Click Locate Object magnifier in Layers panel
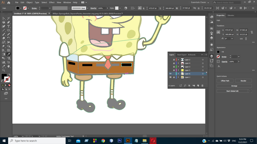257x144 pixels. (x=185, y=86)
